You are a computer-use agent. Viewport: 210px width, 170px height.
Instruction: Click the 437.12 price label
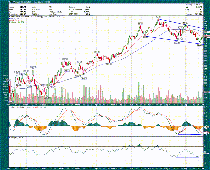[180, 27]
